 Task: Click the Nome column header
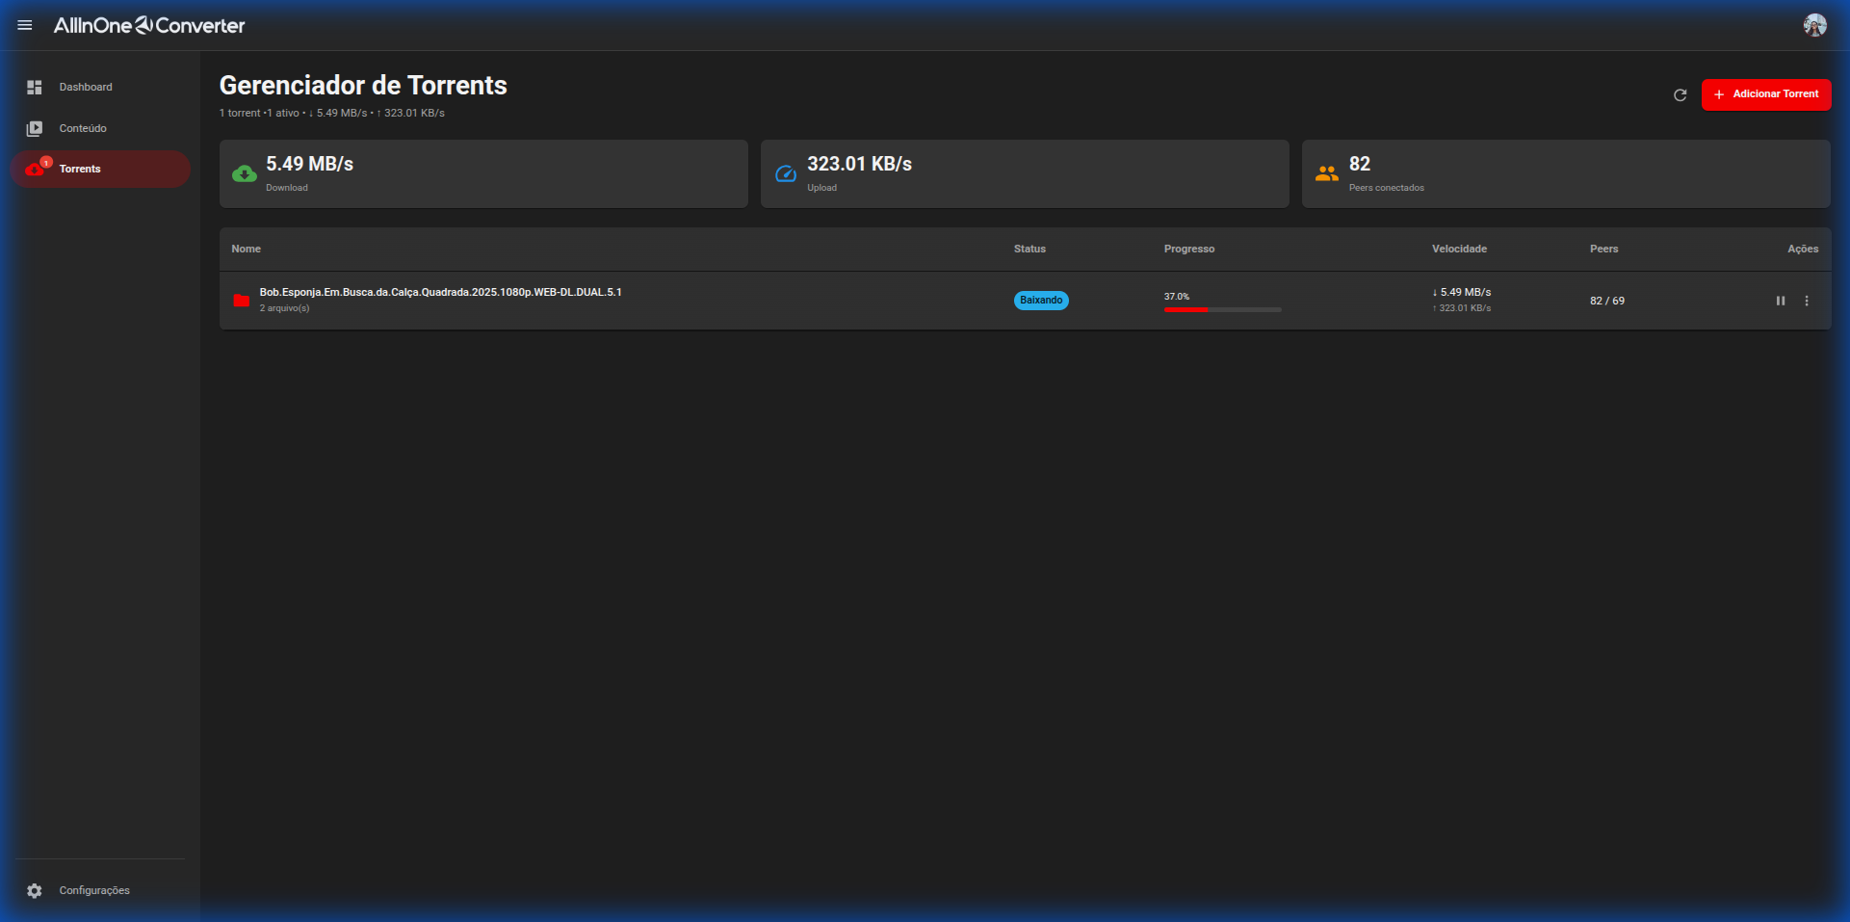[246, 249]
